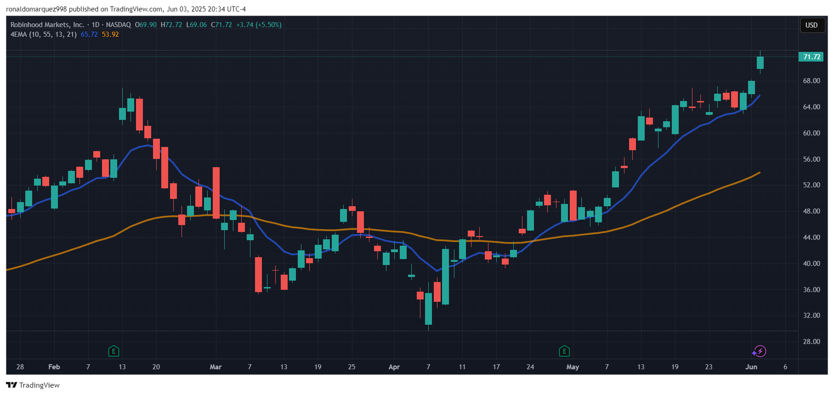Viewport: 834px width, 395px height.
Task: Click the February earnings E marker
Action: (113, 351)
